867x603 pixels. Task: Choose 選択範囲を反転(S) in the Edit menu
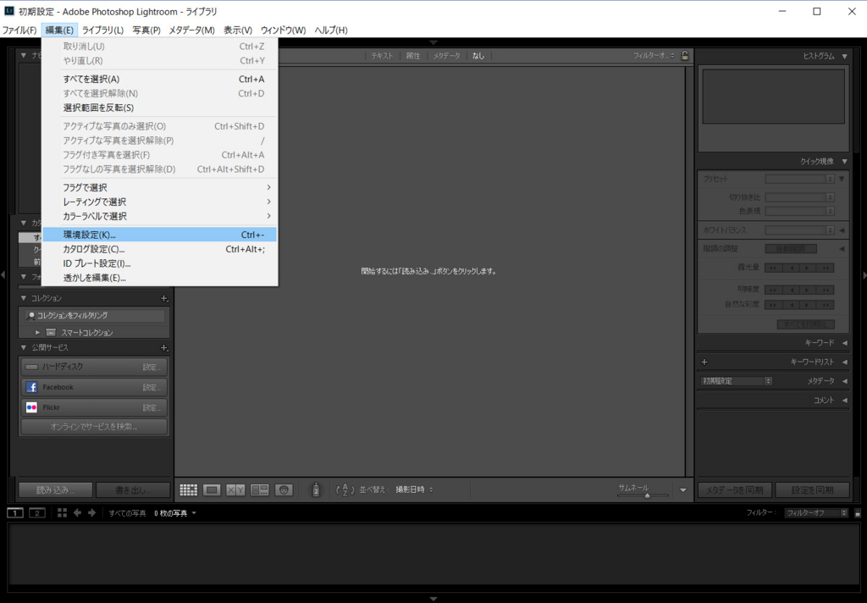coord(159,108)
